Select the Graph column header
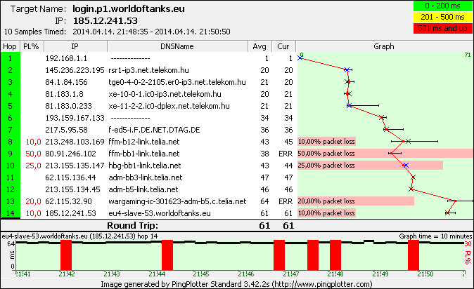This screenshot has width=474, height=289. coord(383,46)
